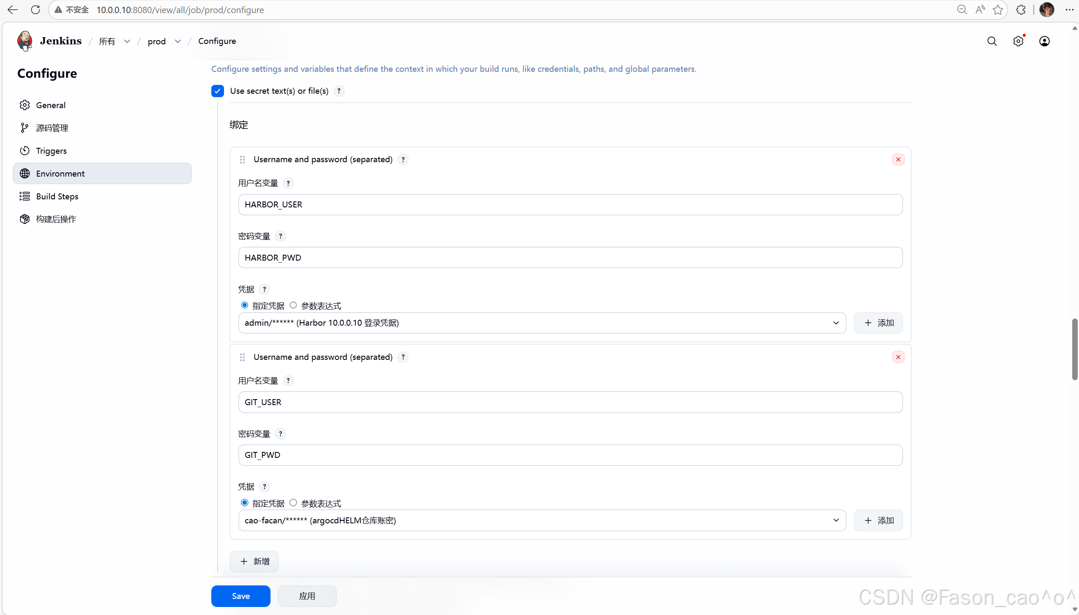Click the user account icon in header
1079x615 pixels.
(x=1044, y=41)
